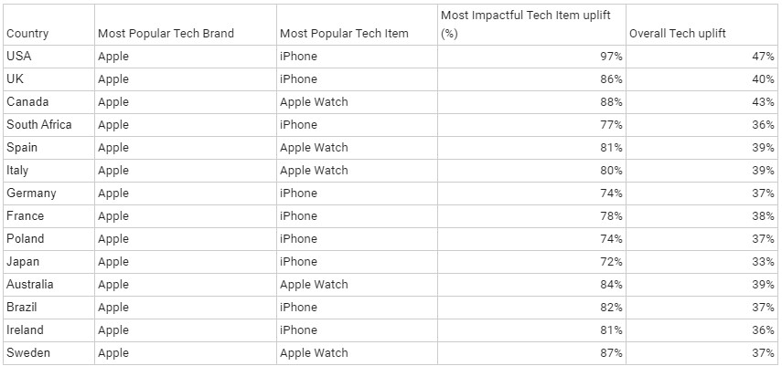Screen dimensions: 782x366
Task: Select the Most Popular Tech Brand header
Action: [x=166, y=34]
